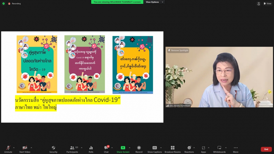Click the View layout button

click(267, 4)
